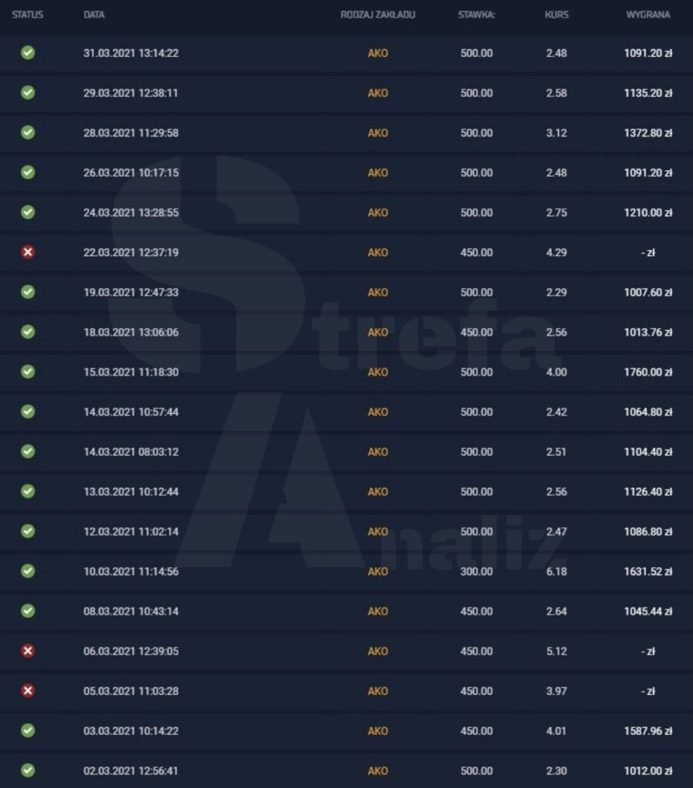Click the DATA column header

(x=94, y=15)
